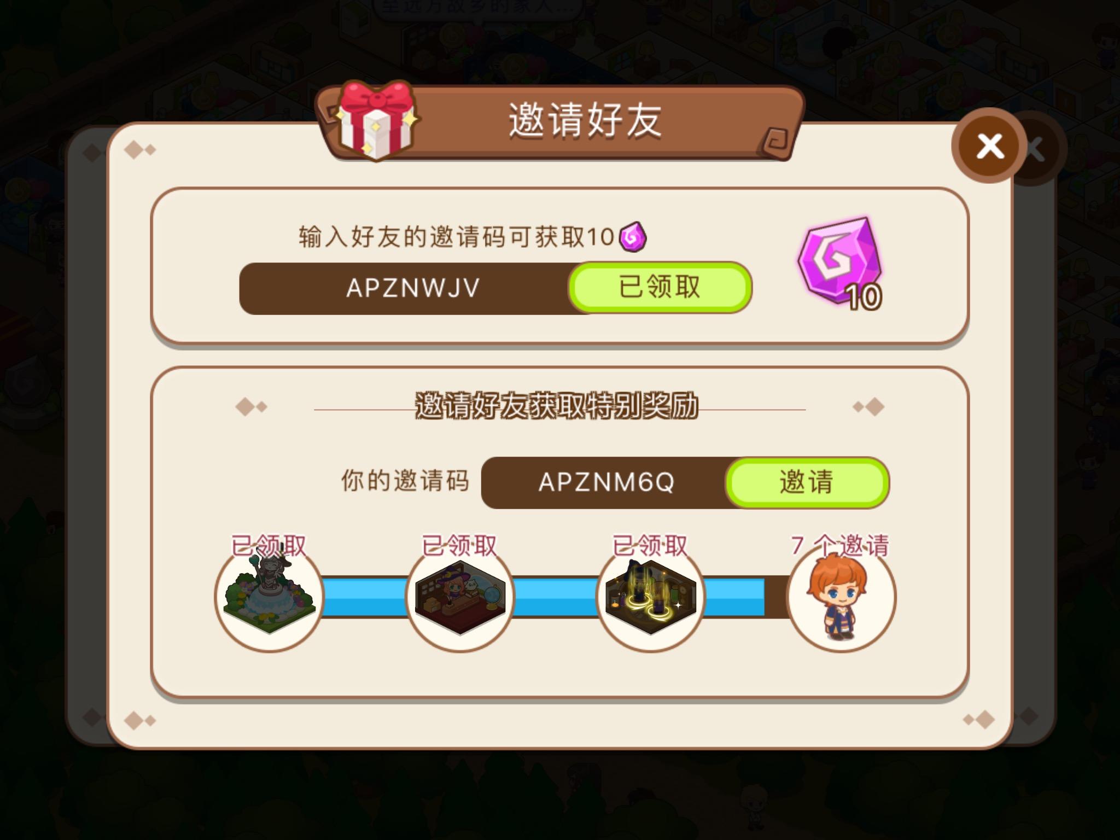The height and width of the screenshot is (840, 1120).
Task: Click the friend code field APZNWJV
Action: (413, 288)
